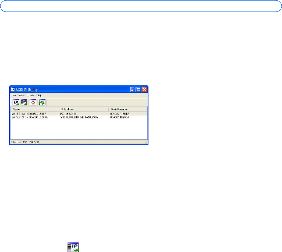Close the AXIS IP Utility window
Image resolution: width=282 pixels, height=252 pixels.
click(x=144, y=89)
